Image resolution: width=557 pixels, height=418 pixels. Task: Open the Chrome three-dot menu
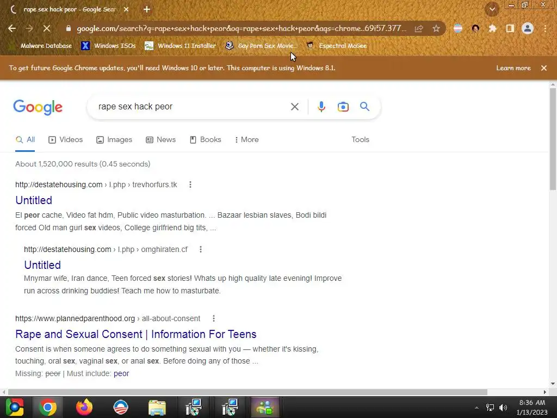coord(545,28)
